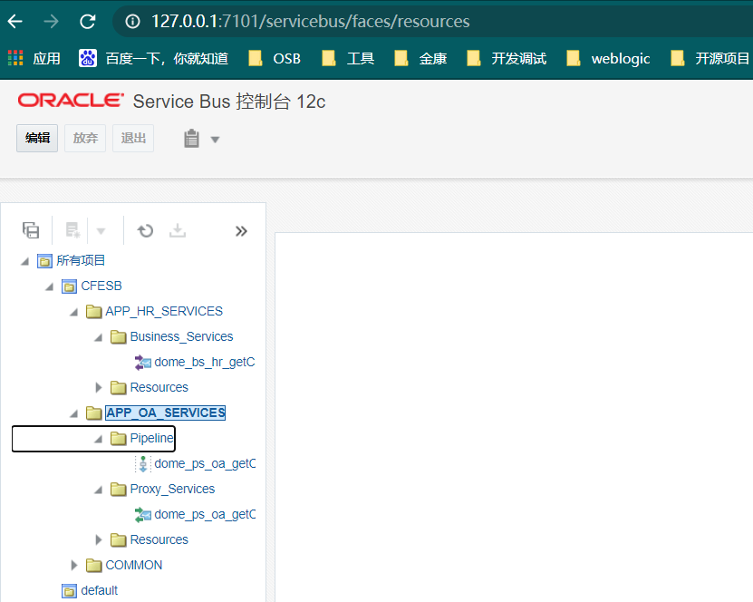Focus the address bar URL field
Screen dimensions: 753x602
pos(311,21)
